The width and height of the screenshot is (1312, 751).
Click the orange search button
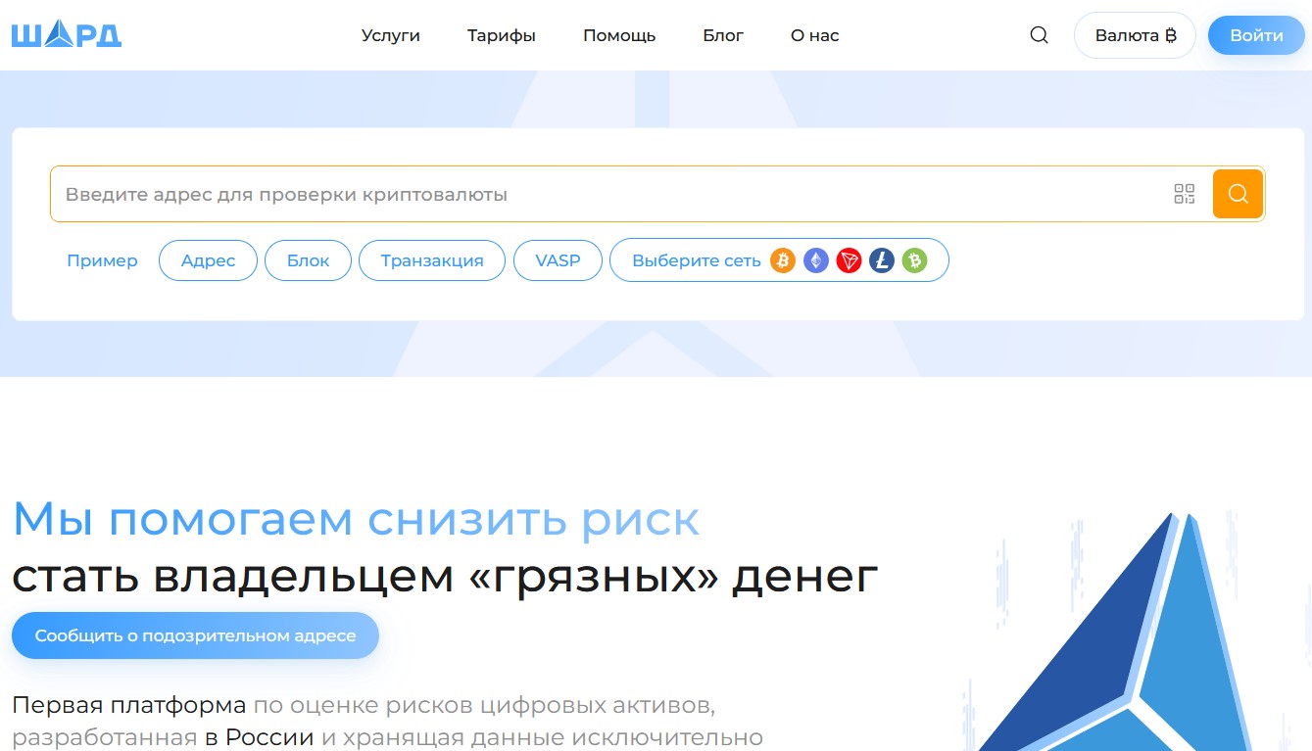(1238, 194)
